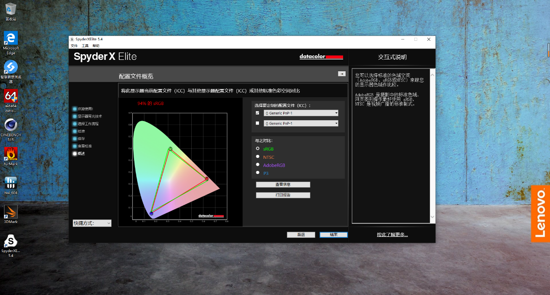This screenshot has height=295, width=550.
Task: Click the SpyderXElite title bar app icon
Action: coord(72,39)
